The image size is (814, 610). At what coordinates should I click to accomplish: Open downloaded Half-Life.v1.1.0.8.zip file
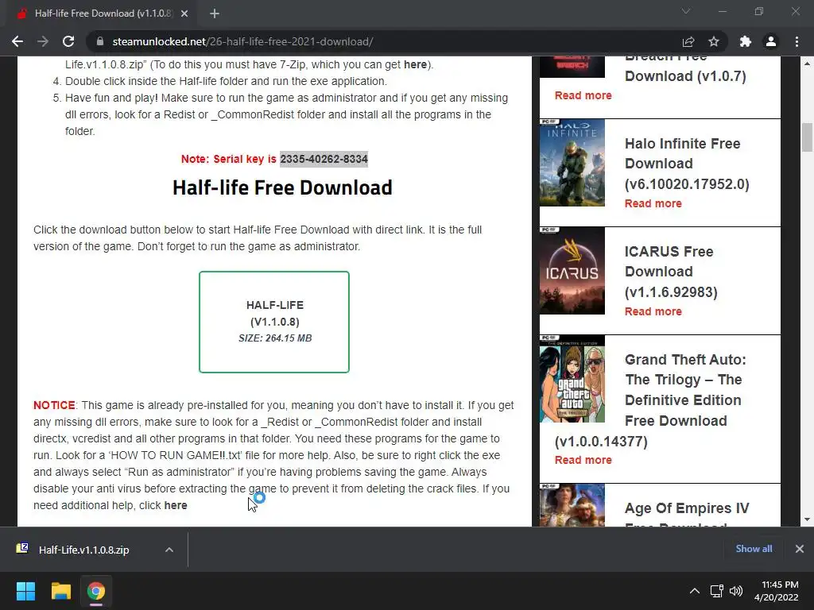click(83, 550)
